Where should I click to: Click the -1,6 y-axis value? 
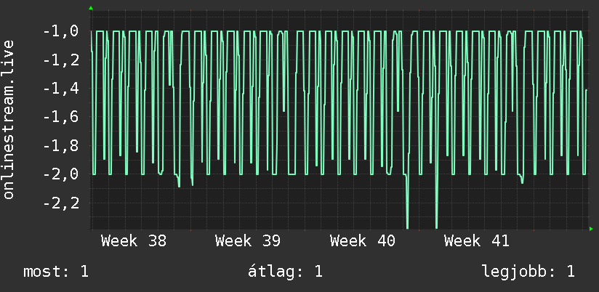(x=61, y=117)
